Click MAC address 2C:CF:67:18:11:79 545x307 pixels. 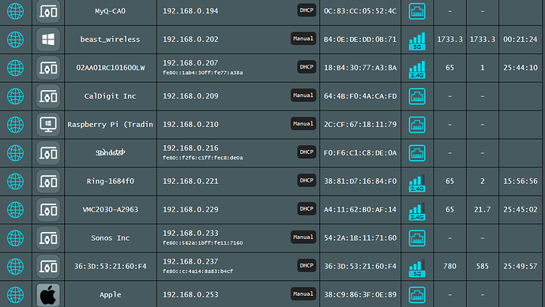[360, 125]
